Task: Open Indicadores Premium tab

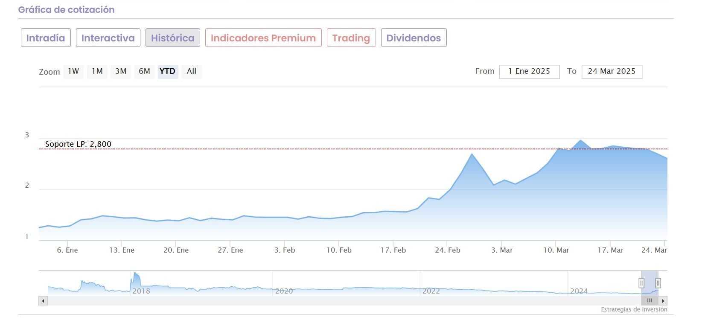Action: click(x=263, y=38)
